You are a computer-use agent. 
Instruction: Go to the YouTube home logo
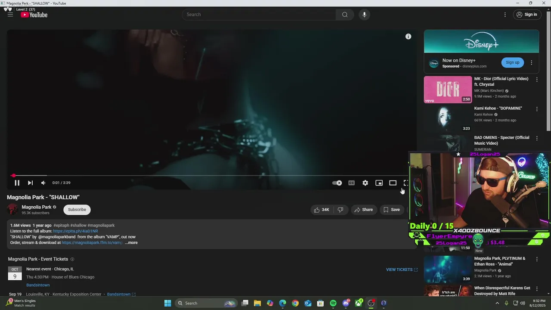[34, 15]
